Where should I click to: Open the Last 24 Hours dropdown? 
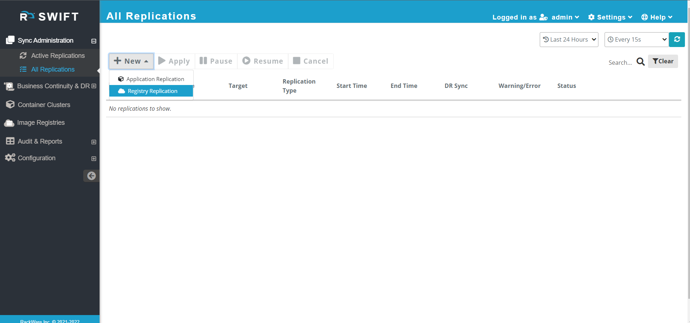click(569, 39)
